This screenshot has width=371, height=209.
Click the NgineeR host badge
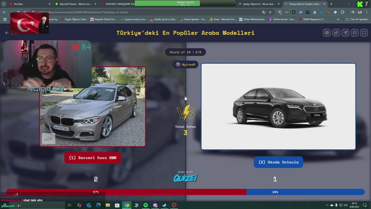185,64
